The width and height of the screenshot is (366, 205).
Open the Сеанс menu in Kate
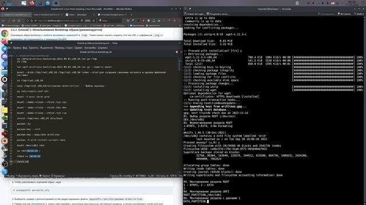69,48
